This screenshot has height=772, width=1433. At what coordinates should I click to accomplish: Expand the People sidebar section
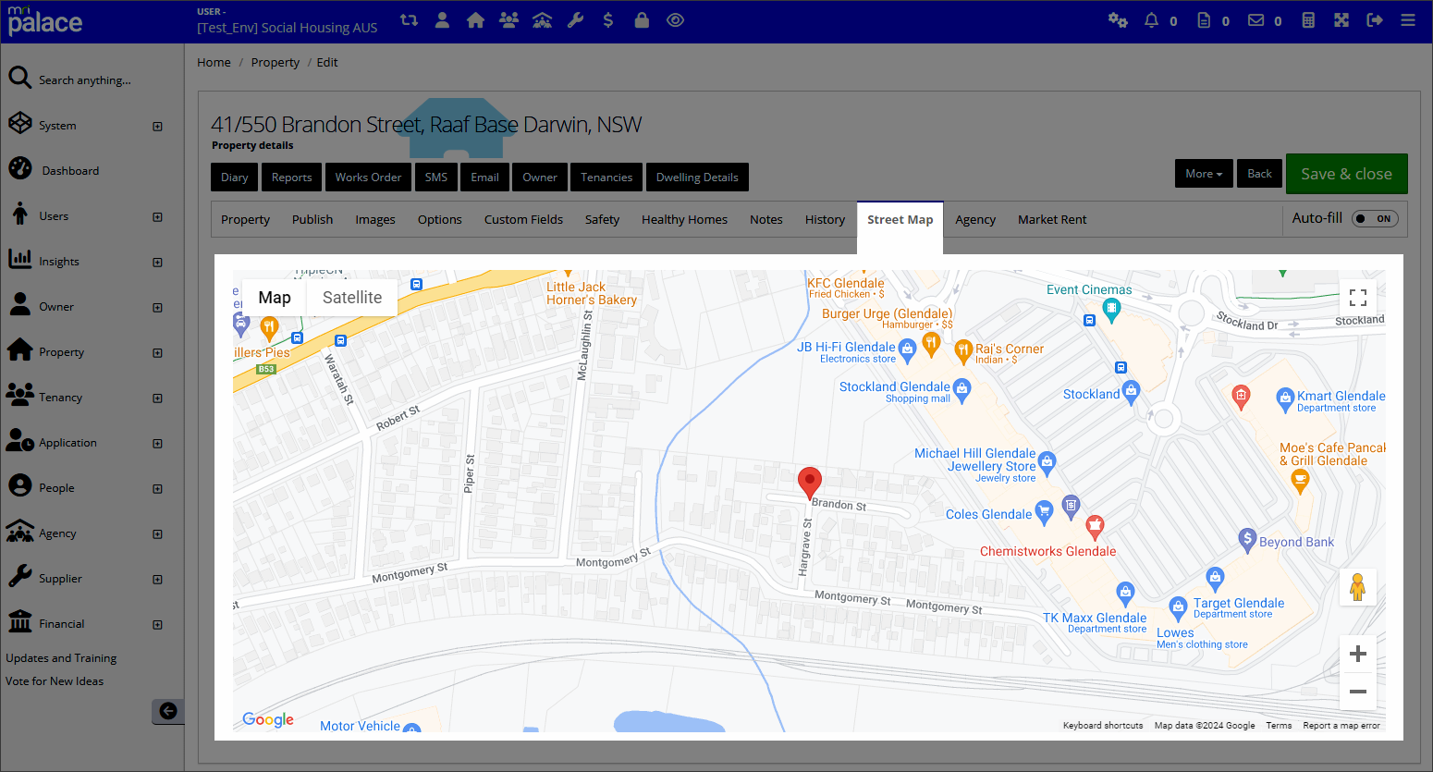(x=157, y=489)
